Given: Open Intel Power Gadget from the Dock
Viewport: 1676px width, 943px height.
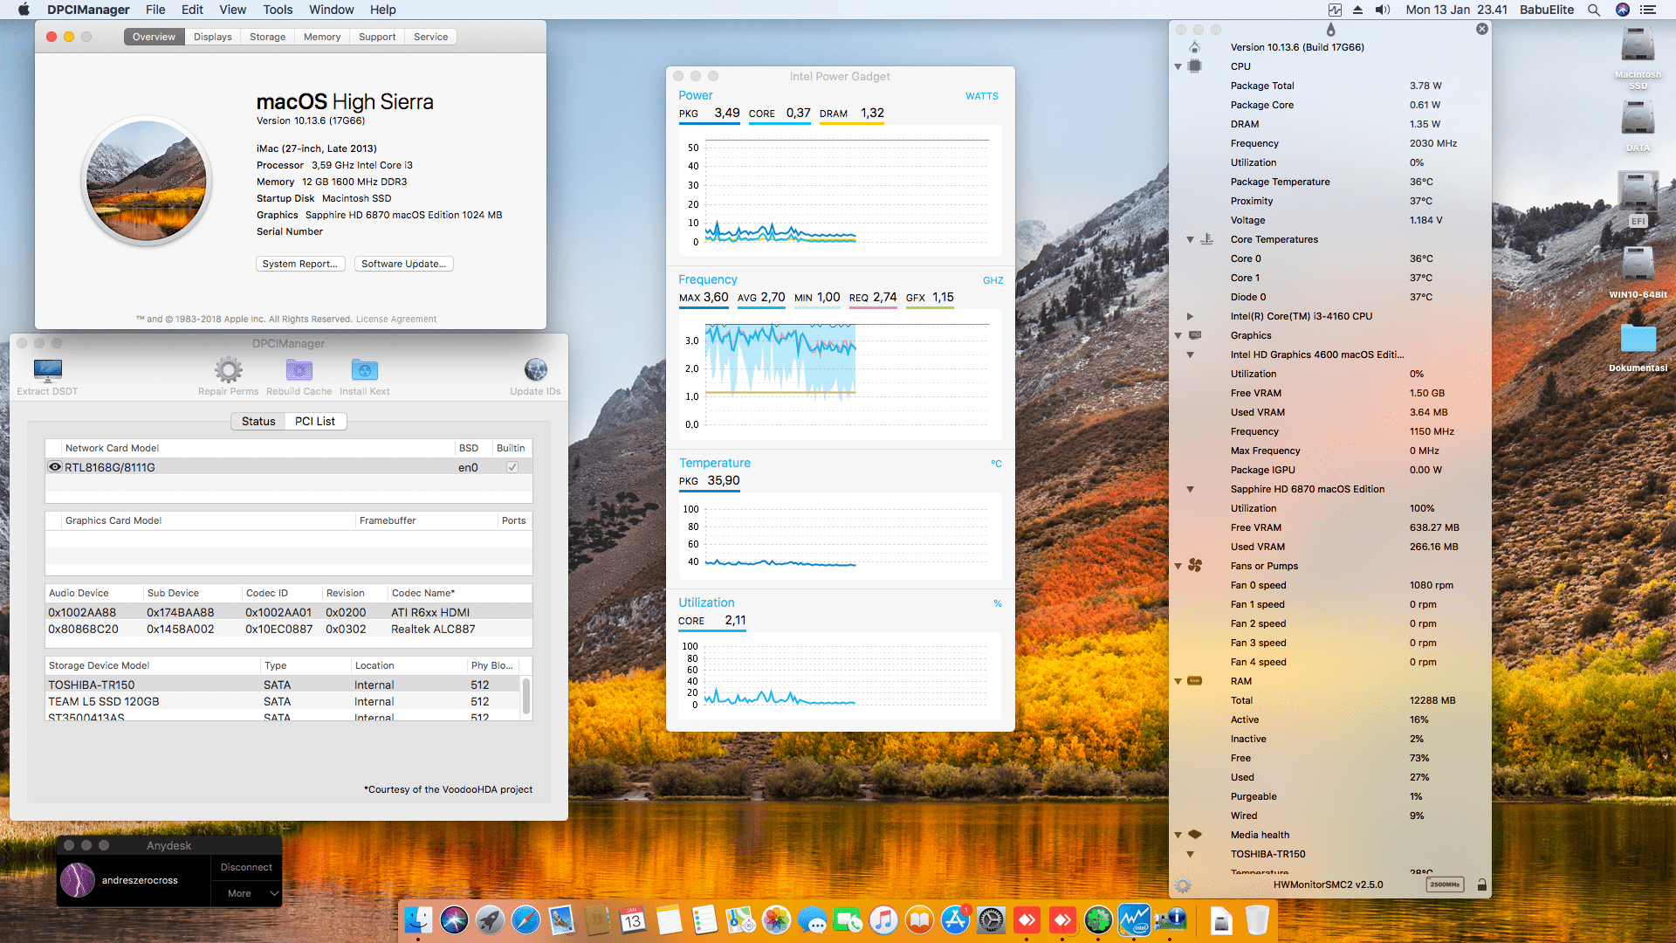Looking at the screenshot, I should pos(1134,920).
